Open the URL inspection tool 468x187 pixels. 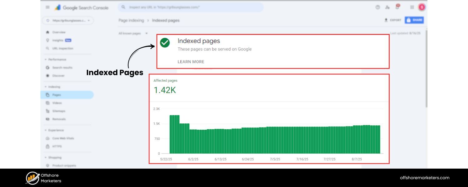(x=62, y=48)
